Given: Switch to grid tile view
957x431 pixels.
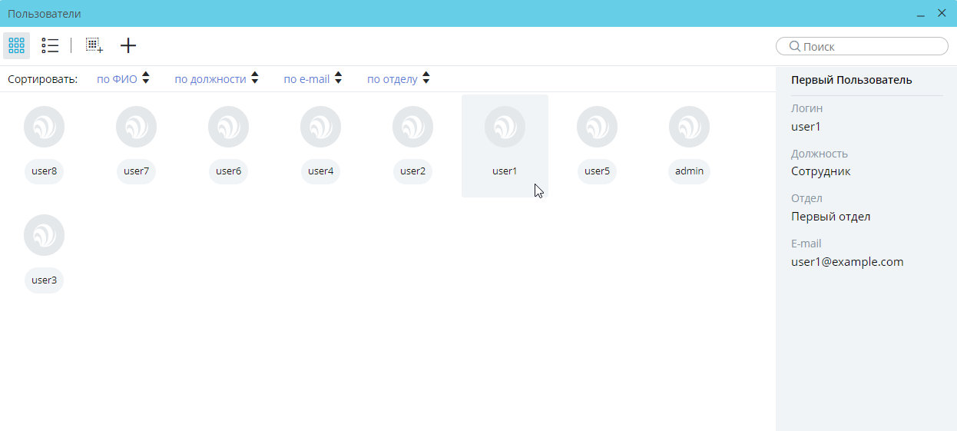Looking at the screenshot, I should tap(16, 46).
